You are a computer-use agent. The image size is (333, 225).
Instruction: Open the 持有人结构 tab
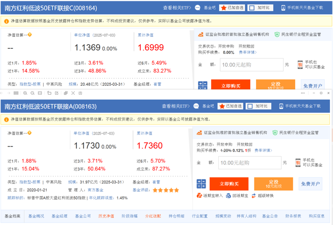click(x=246, y=216)
